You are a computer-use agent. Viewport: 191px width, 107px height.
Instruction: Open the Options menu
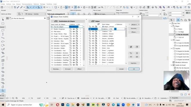36,4
